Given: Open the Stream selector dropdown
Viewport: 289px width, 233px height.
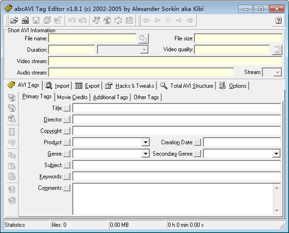Looking at the screenshot, I should [x=278, y=72].
